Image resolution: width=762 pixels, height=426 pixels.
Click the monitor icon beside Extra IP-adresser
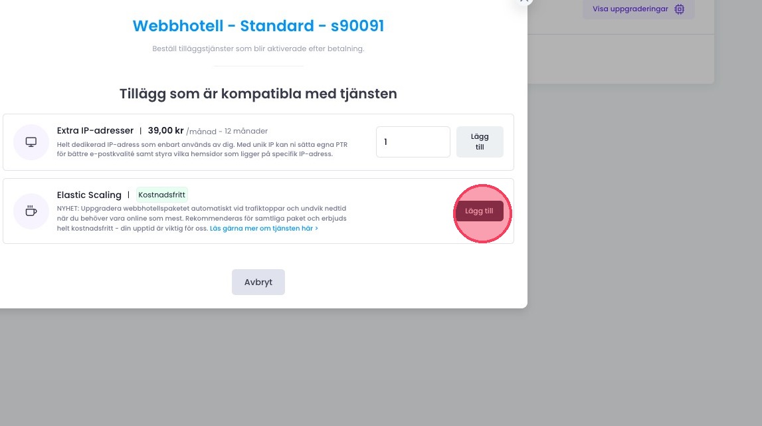[31, 142]
